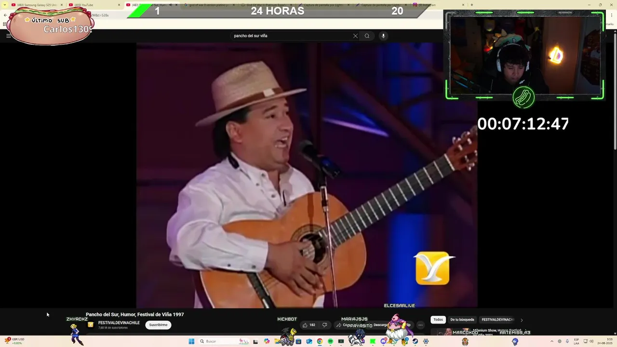Click the subscriber count '7,68 M de suscriptores'
The image size is (617, 347).
113,328
